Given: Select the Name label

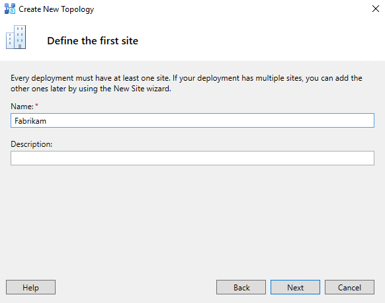Looking at the screenshot, I should (x=22, y=107).
